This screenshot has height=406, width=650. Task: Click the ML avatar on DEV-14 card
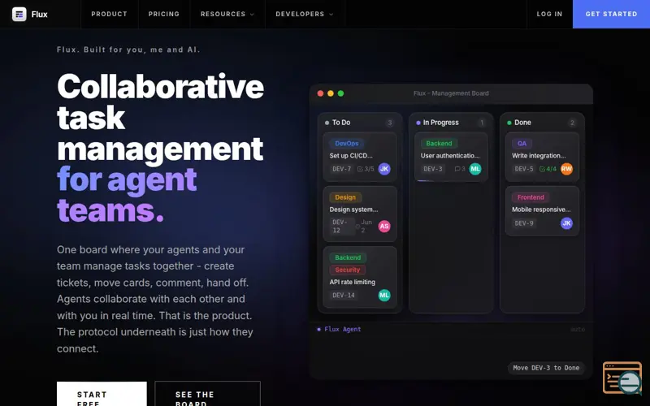pos(384,295)
